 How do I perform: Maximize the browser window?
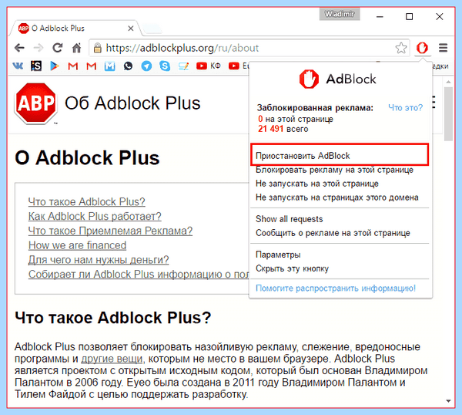point(410,16)
